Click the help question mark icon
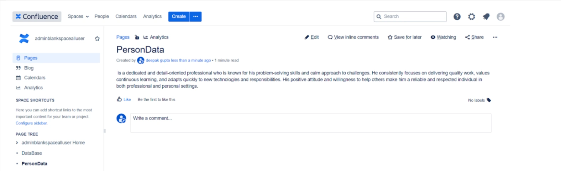Screen dimensions: 561x171 tap(457, 17)
